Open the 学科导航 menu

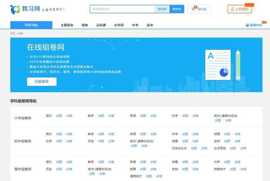point(31,25)
